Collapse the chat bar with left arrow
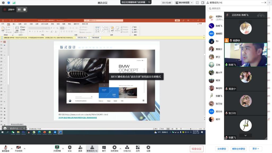272x153 pixels. coord(24,128)
